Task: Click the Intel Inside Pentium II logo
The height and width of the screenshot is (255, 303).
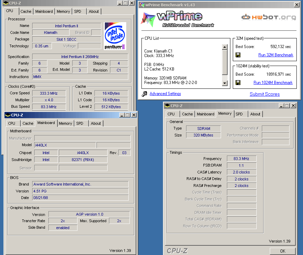Action: pyautogui.click(x=115, y=36)
